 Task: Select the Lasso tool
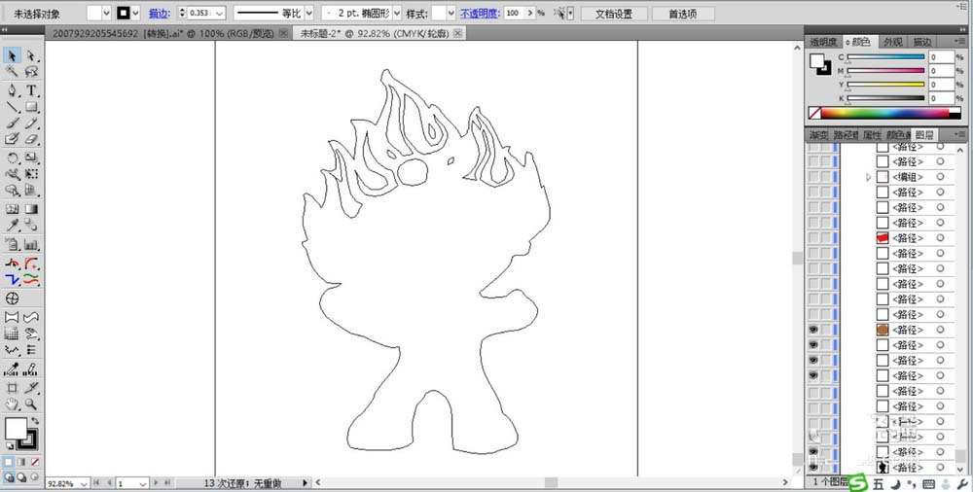click(31, 72)
